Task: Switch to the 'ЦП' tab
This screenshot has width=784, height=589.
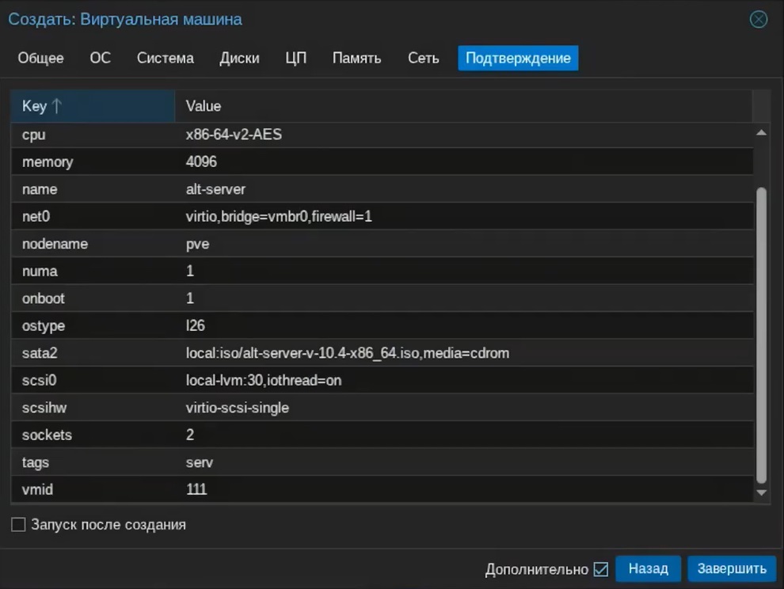Action: 295,58
